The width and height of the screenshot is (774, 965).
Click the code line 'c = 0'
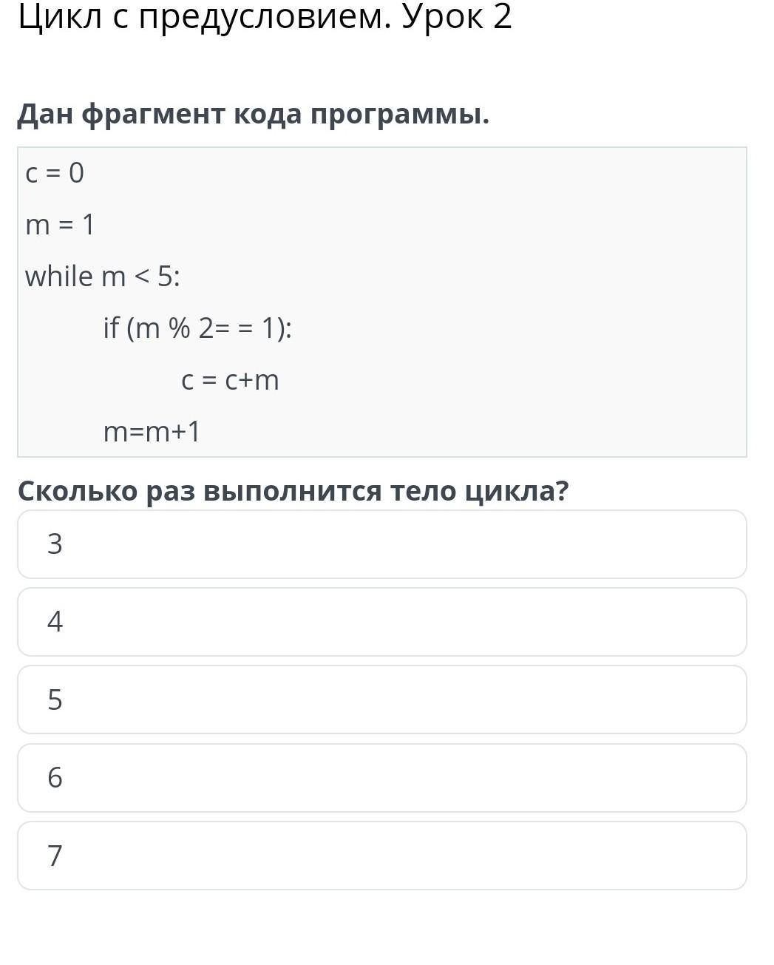coord(55,173)
